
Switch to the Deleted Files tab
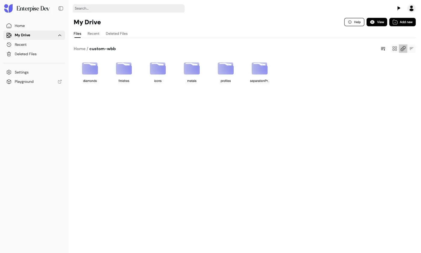(x=117, y=34)
